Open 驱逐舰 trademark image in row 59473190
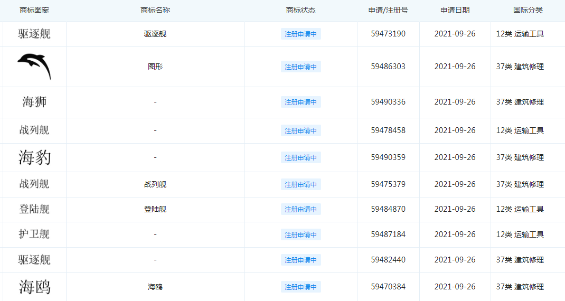The width and height of the screenshot is (565, 301). [34, 34]
